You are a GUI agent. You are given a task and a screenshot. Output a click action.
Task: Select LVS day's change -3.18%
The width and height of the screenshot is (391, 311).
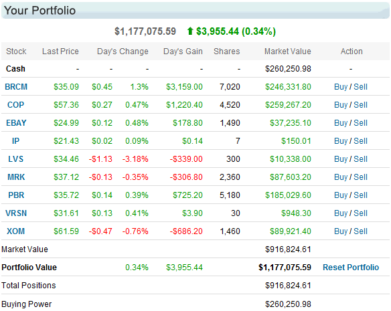(135, 159)
